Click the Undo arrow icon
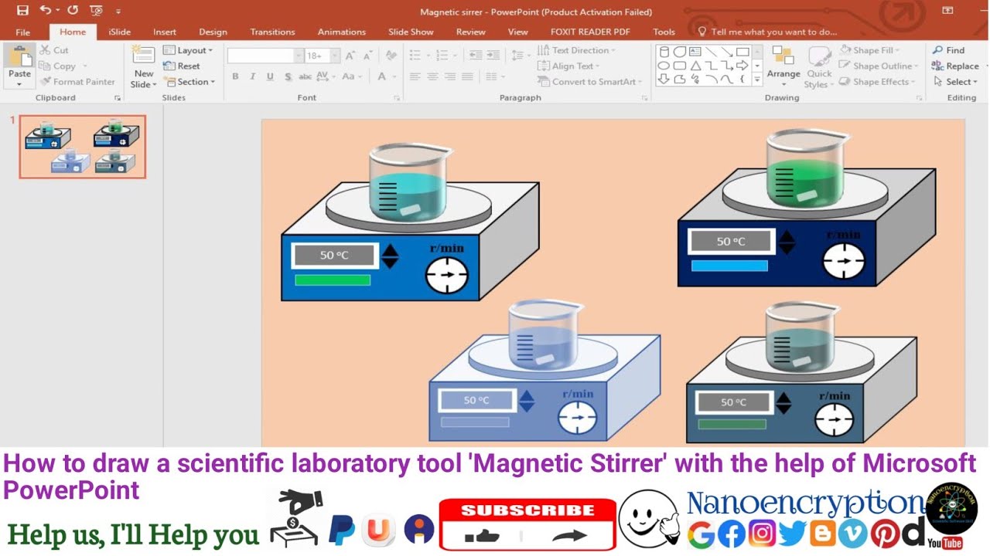 click(45, 10)
